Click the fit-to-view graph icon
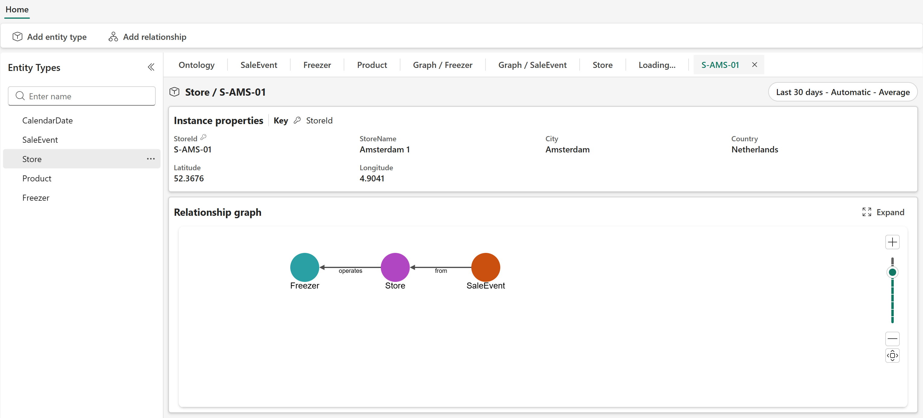 click(892, 356)
